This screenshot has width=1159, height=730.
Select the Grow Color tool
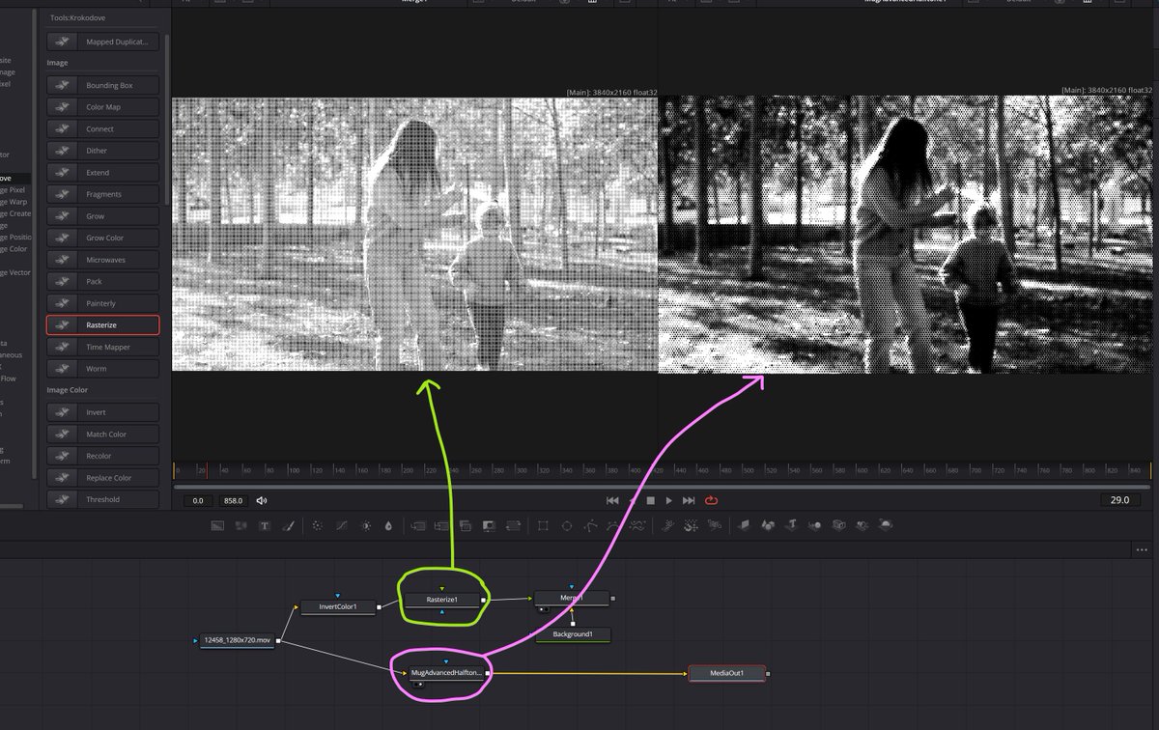pyautogui.click(x=102, y=238)
